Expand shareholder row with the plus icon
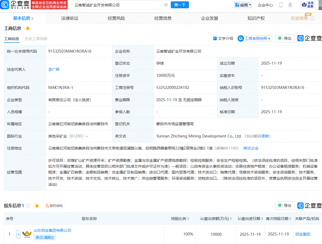Screen dimensions: 322x244 coord(18,234)
